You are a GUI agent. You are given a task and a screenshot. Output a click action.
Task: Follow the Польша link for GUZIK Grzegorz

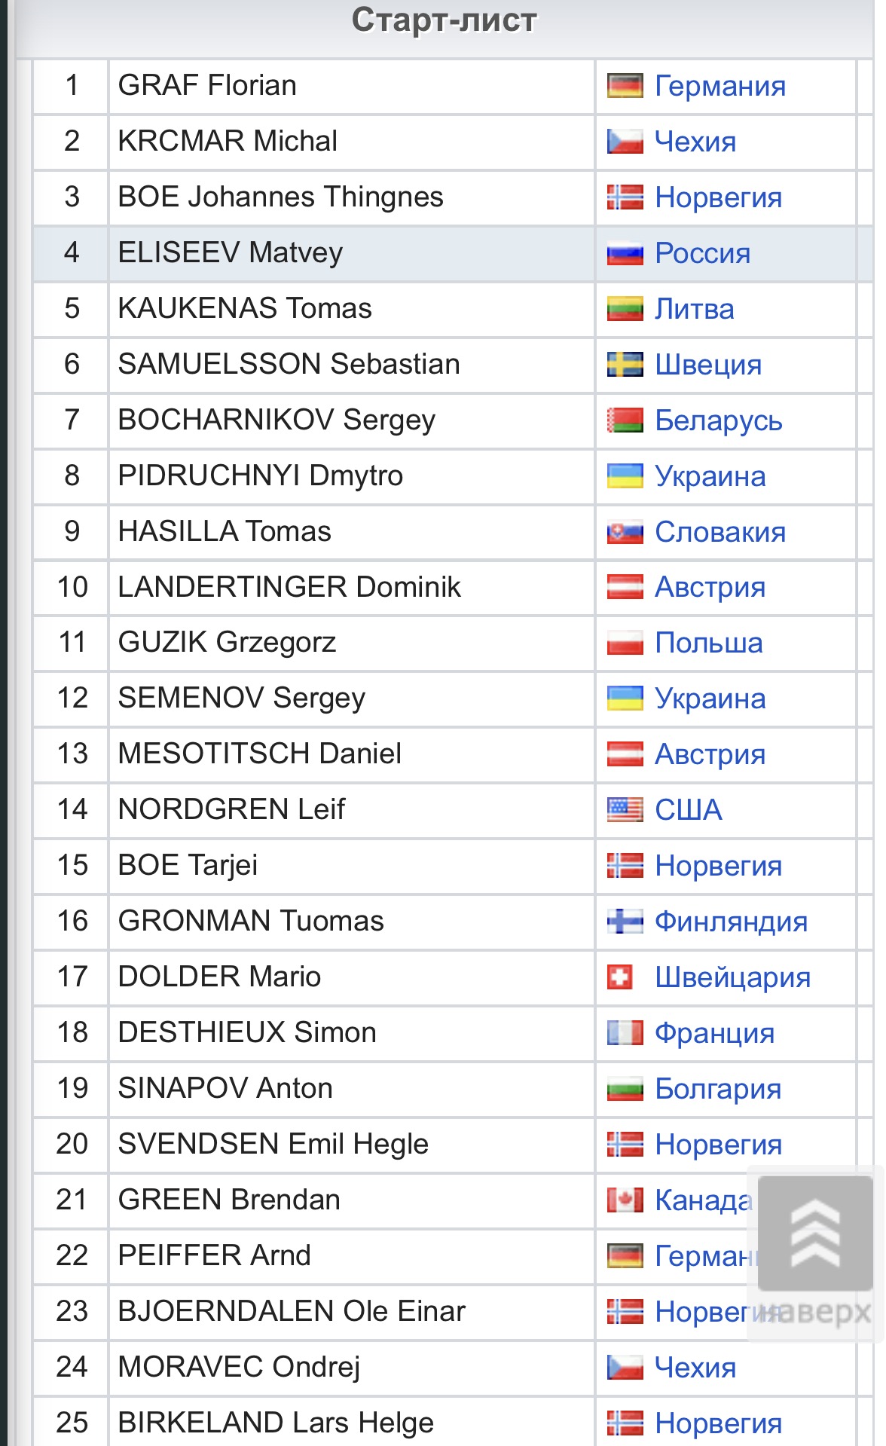(709, 644)
